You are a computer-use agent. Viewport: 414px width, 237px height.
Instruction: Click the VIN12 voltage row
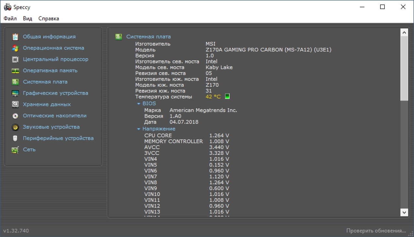[x=187, y=206]
